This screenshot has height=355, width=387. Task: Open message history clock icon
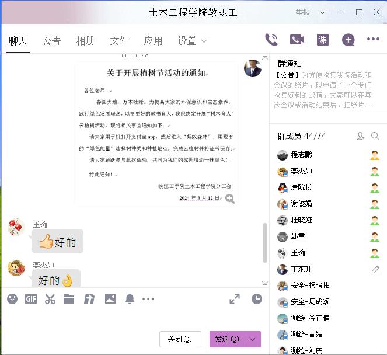point(257,299)
